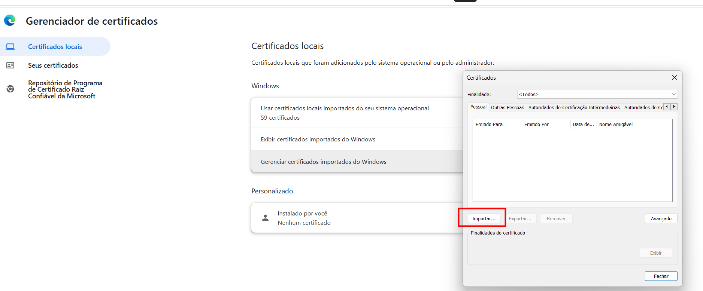Click the right tab scroll arrow
Viewport: 703px width, 291px height.
(674, 107)
